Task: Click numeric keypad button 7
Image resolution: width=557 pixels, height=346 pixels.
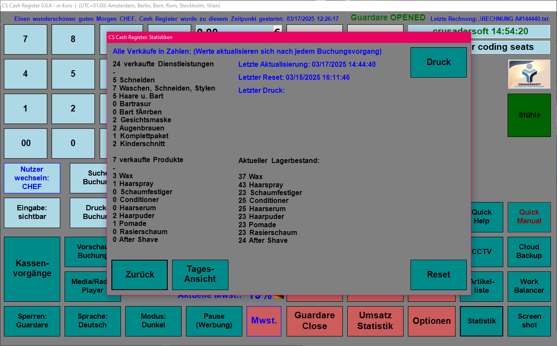Action: (x=26, y=39)
